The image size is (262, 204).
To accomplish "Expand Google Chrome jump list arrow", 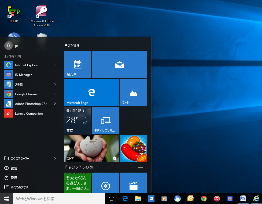I will (x=55, y=94).
